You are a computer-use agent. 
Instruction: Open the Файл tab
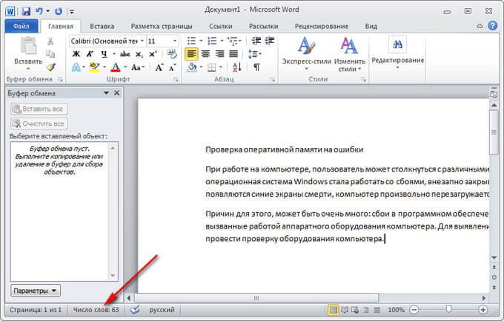[x=21, y=27]
